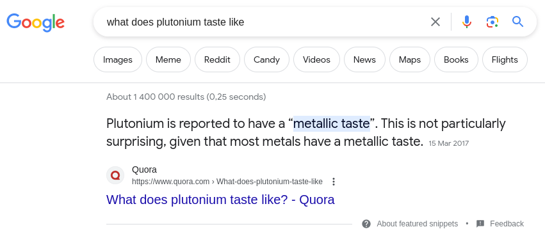Screen dimensions: 545x236
Task: Click the Feedback speech bubble icon
Action: click(480, 224)
